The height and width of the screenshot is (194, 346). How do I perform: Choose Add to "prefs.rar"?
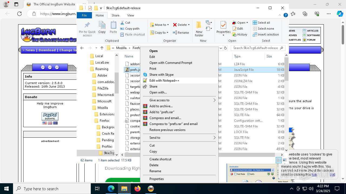click(x=179, y=112)
